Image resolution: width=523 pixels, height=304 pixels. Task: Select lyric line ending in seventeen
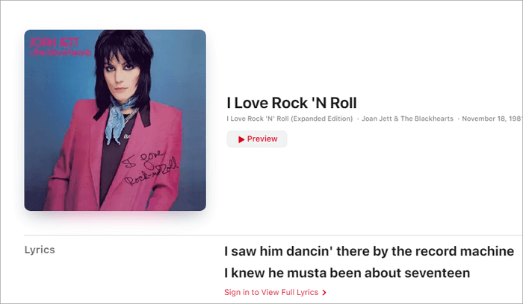(347, 273)
